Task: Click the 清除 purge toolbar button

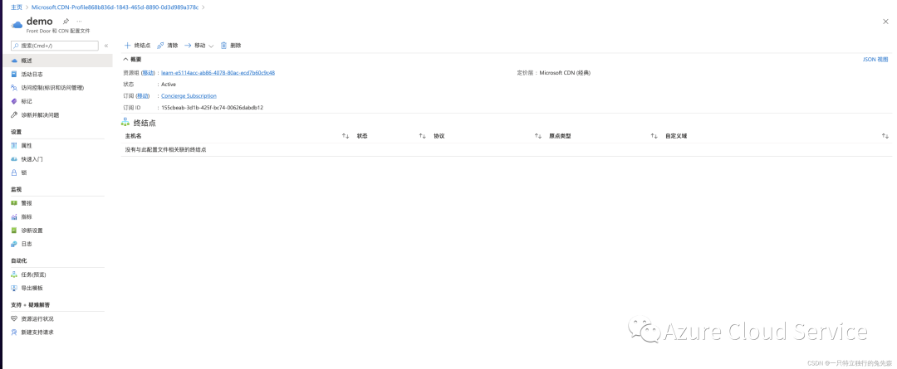Action: (167, 46)
